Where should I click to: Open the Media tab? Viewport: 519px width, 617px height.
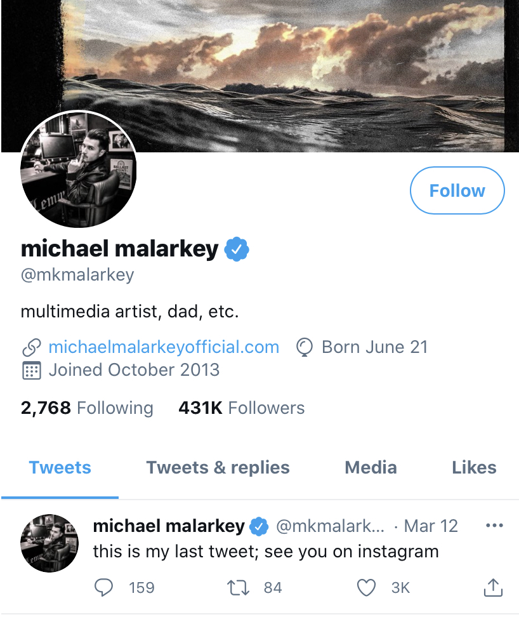[x=371, y=468]
